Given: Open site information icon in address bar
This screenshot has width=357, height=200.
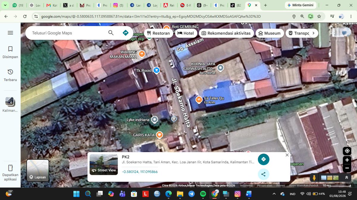Looking at the screenshot, I should point(36,17).
